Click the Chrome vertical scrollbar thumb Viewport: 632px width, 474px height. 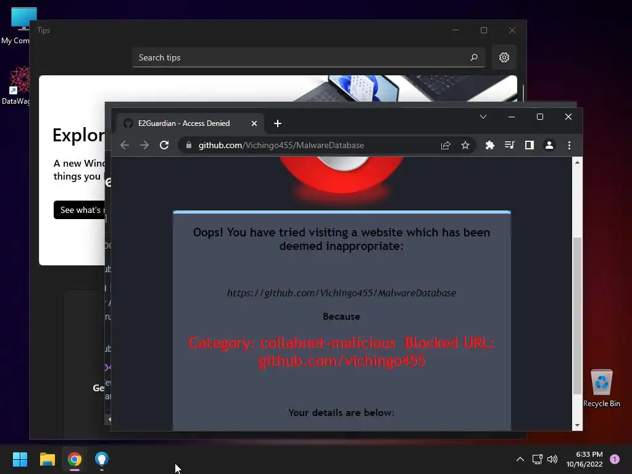[577, 317]
